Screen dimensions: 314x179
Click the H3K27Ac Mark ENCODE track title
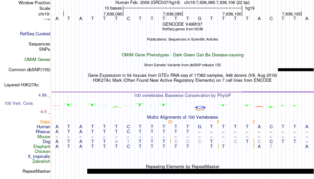click(182, 80)
